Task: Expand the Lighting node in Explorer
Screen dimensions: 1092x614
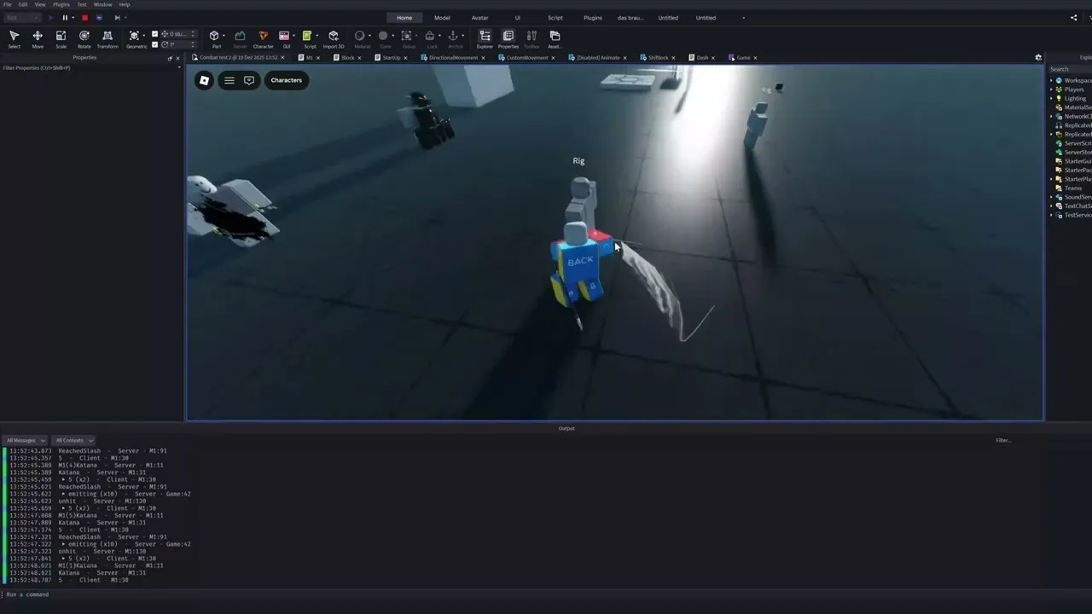Action: 1052,98
